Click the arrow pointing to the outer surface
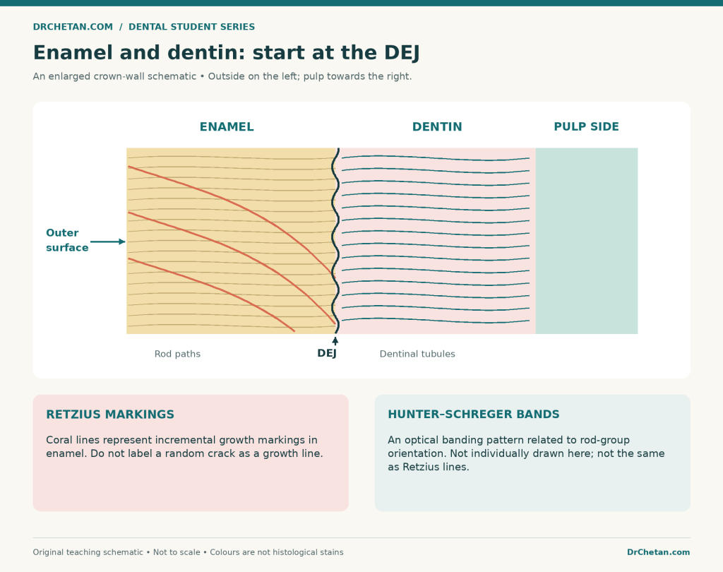The width and height of the screenshot is (723, 572). pos(108,242)
